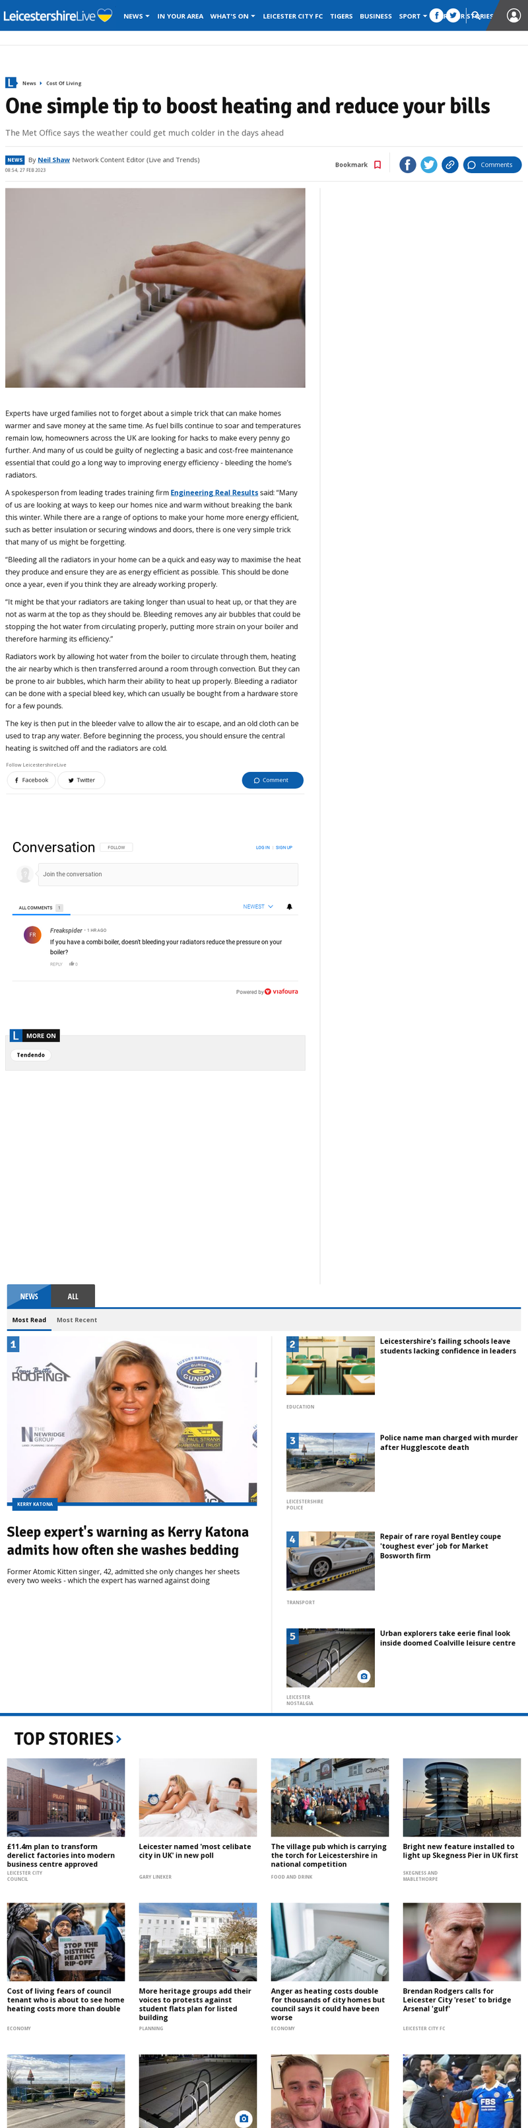Switch to Most Recent tab
This screenshot has width=528, height=2128.
(77, 1320)
